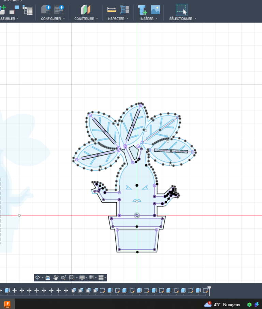The image size is (262, 309).
Task: Select the Measure ruler tool in Inspecter
Action: (112, 10)
